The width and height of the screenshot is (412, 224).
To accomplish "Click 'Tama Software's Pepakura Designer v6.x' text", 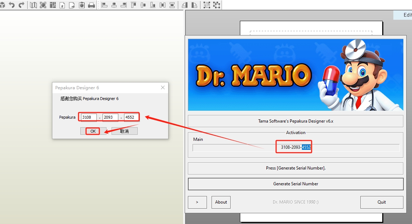I will click(x=295, y=121).
